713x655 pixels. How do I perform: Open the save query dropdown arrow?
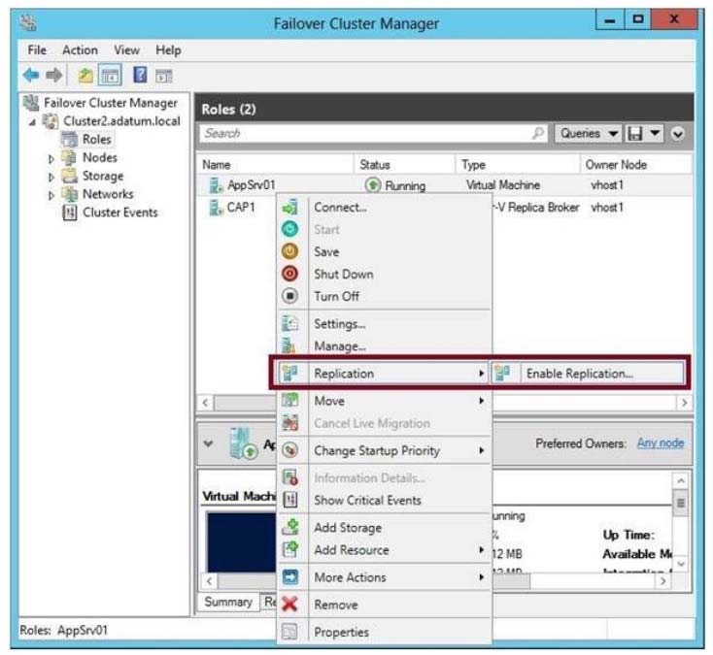pos(655,133)
